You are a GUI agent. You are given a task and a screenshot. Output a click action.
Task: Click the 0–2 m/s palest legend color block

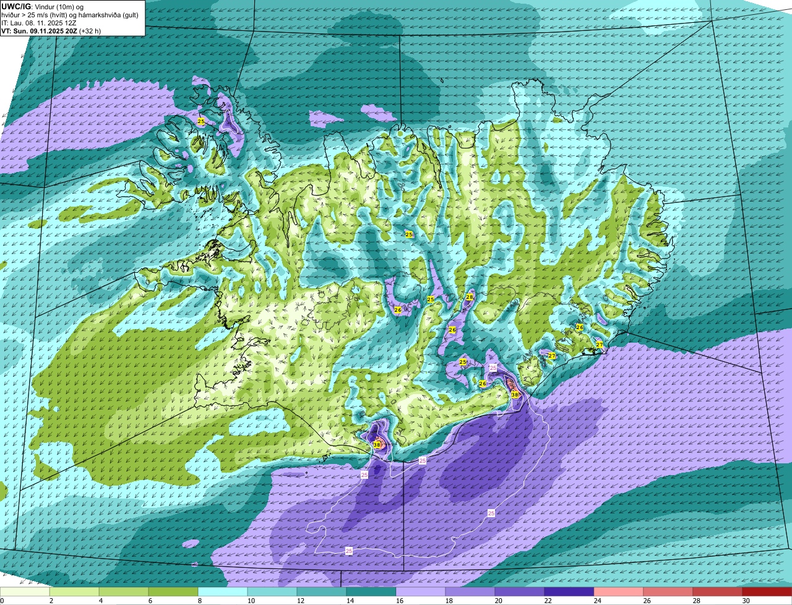point(25,591)
